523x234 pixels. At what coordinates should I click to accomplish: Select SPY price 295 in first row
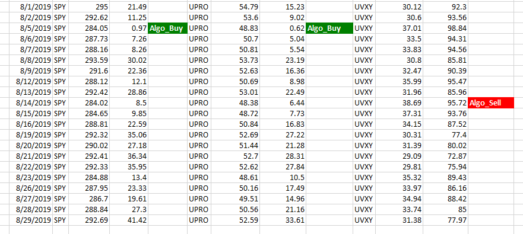[x=89, y=7]
